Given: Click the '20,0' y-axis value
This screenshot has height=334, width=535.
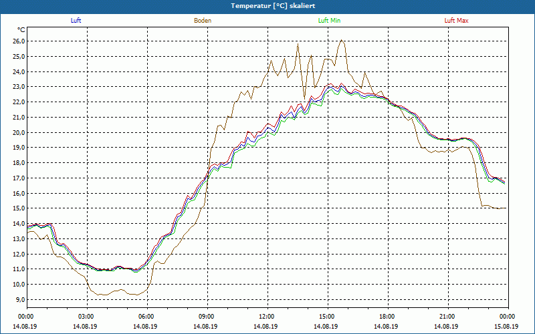Looking at the screenshot, I should tap(19, 132).
